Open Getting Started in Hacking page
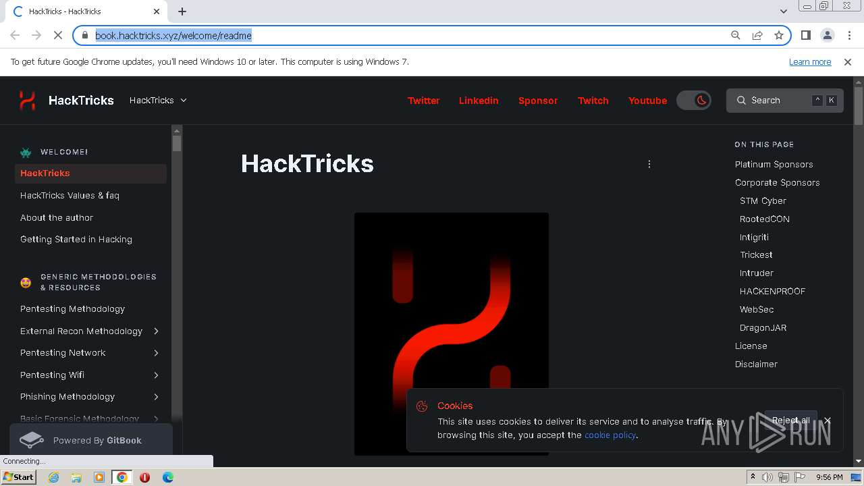Screen dimensions: 864x486 point(76,239)
